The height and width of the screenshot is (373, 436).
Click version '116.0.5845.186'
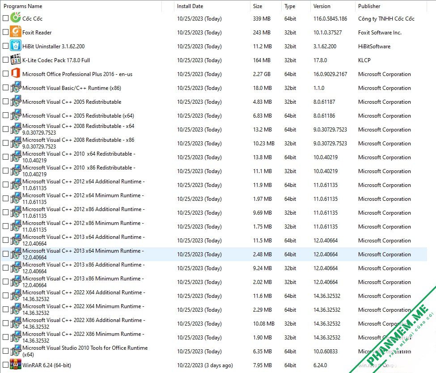[x=330, y=19]
